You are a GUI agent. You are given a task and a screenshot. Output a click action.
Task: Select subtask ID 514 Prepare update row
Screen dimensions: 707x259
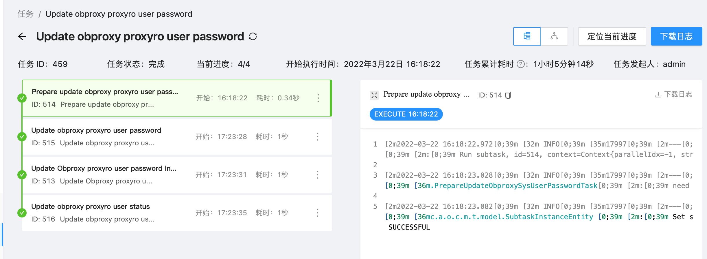(x=177, y=98)
